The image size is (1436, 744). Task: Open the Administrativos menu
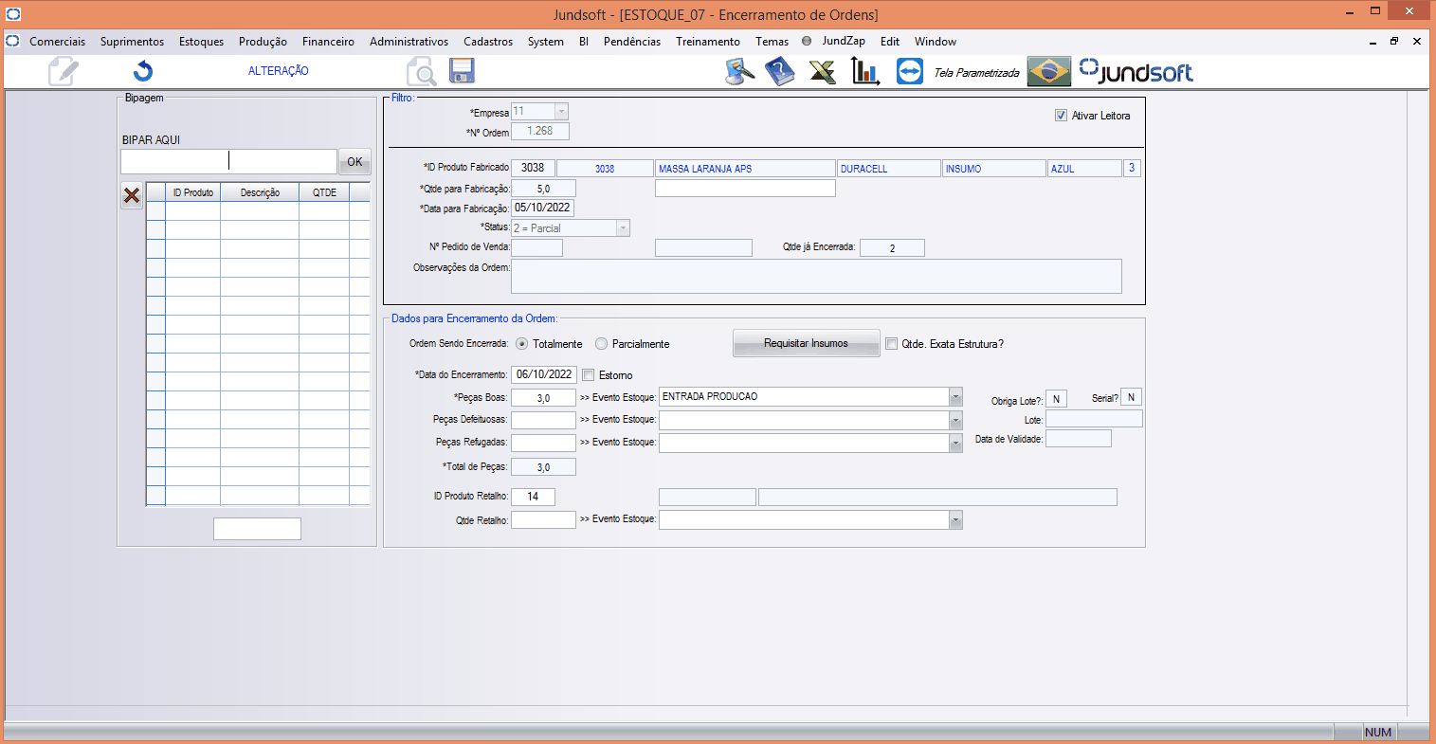click(x=409, y=42)
